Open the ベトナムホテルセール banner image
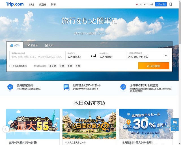This screenshot has width=181, height=145. point(89,124)
